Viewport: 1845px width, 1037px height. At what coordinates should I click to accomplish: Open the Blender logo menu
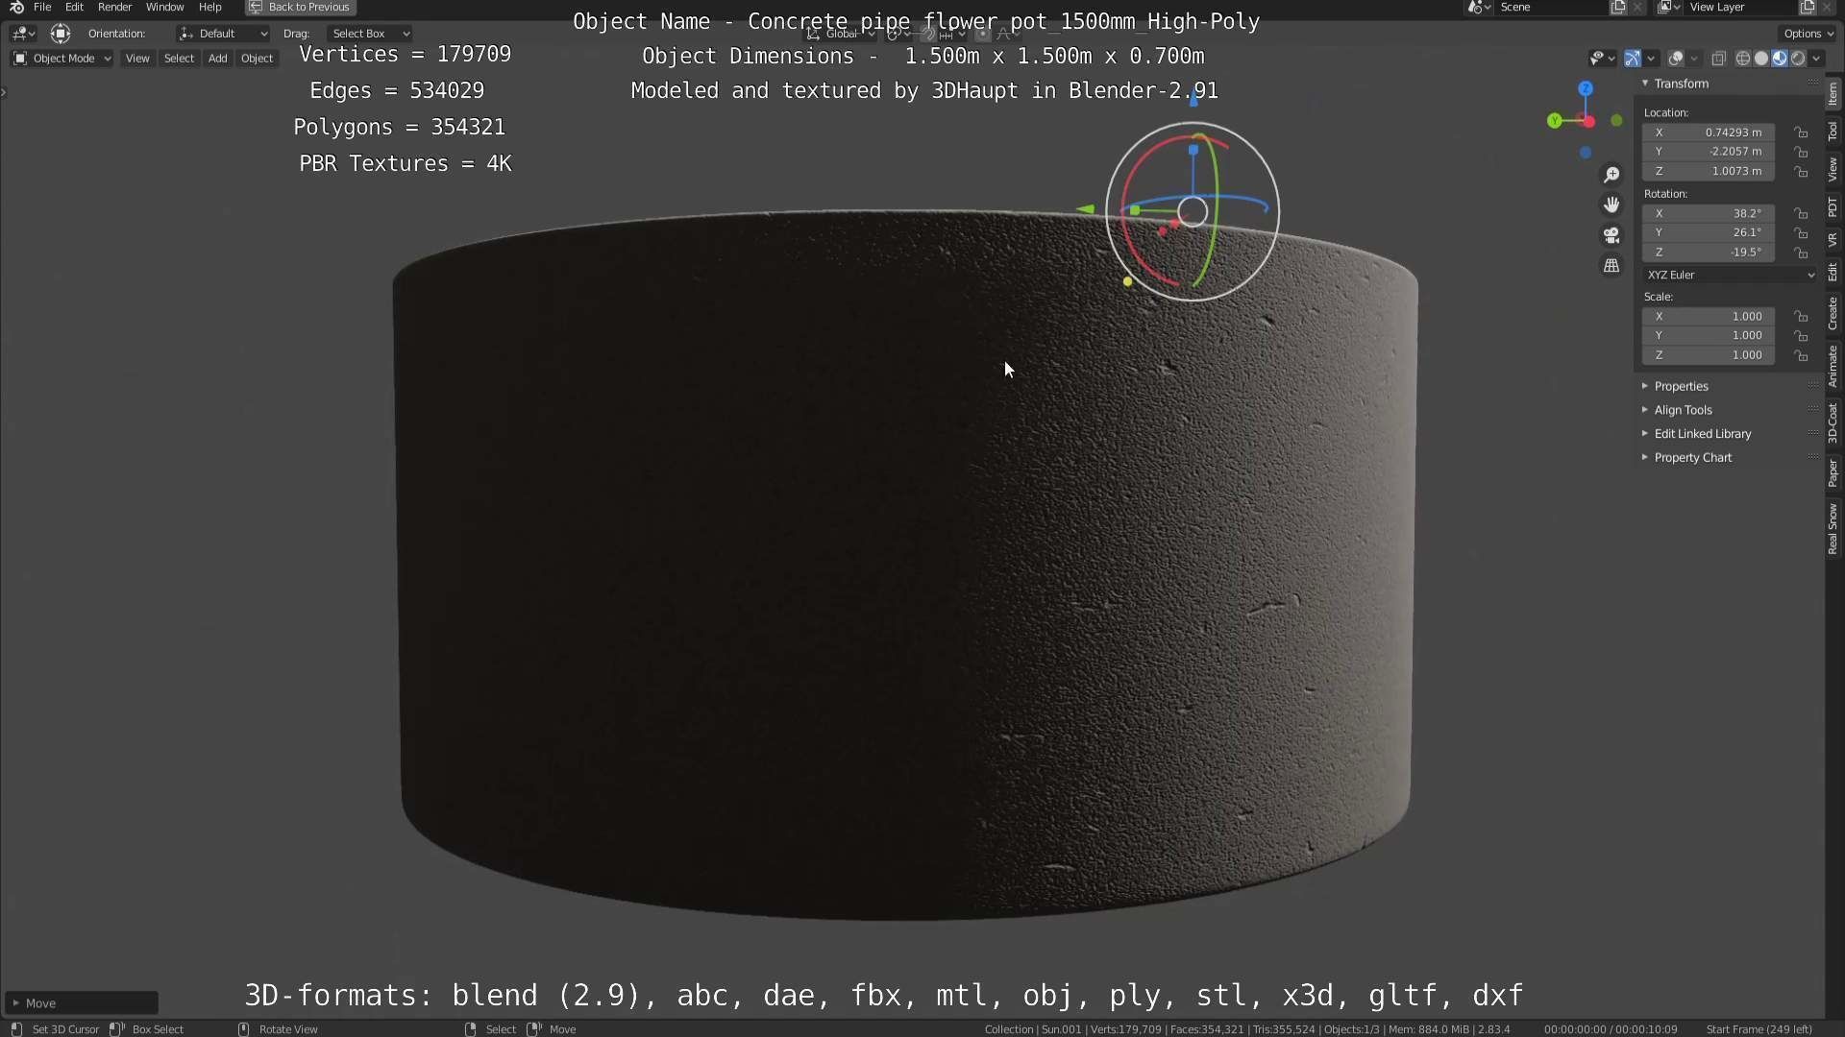pyautogui.click(x=16, y=7)
